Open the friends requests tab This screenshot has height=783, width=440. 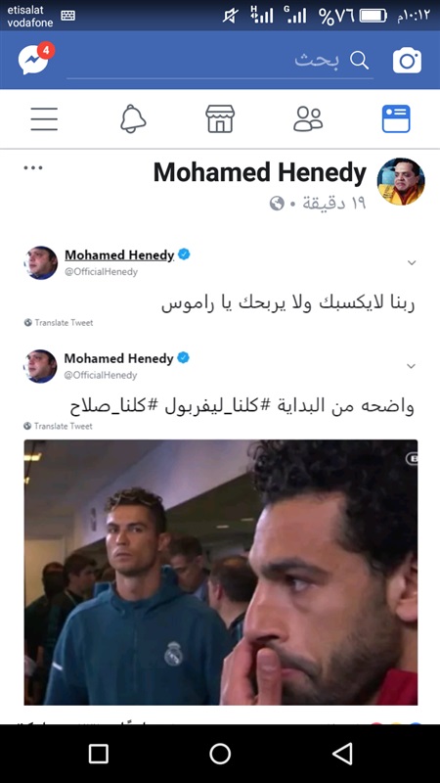(308, 118)
